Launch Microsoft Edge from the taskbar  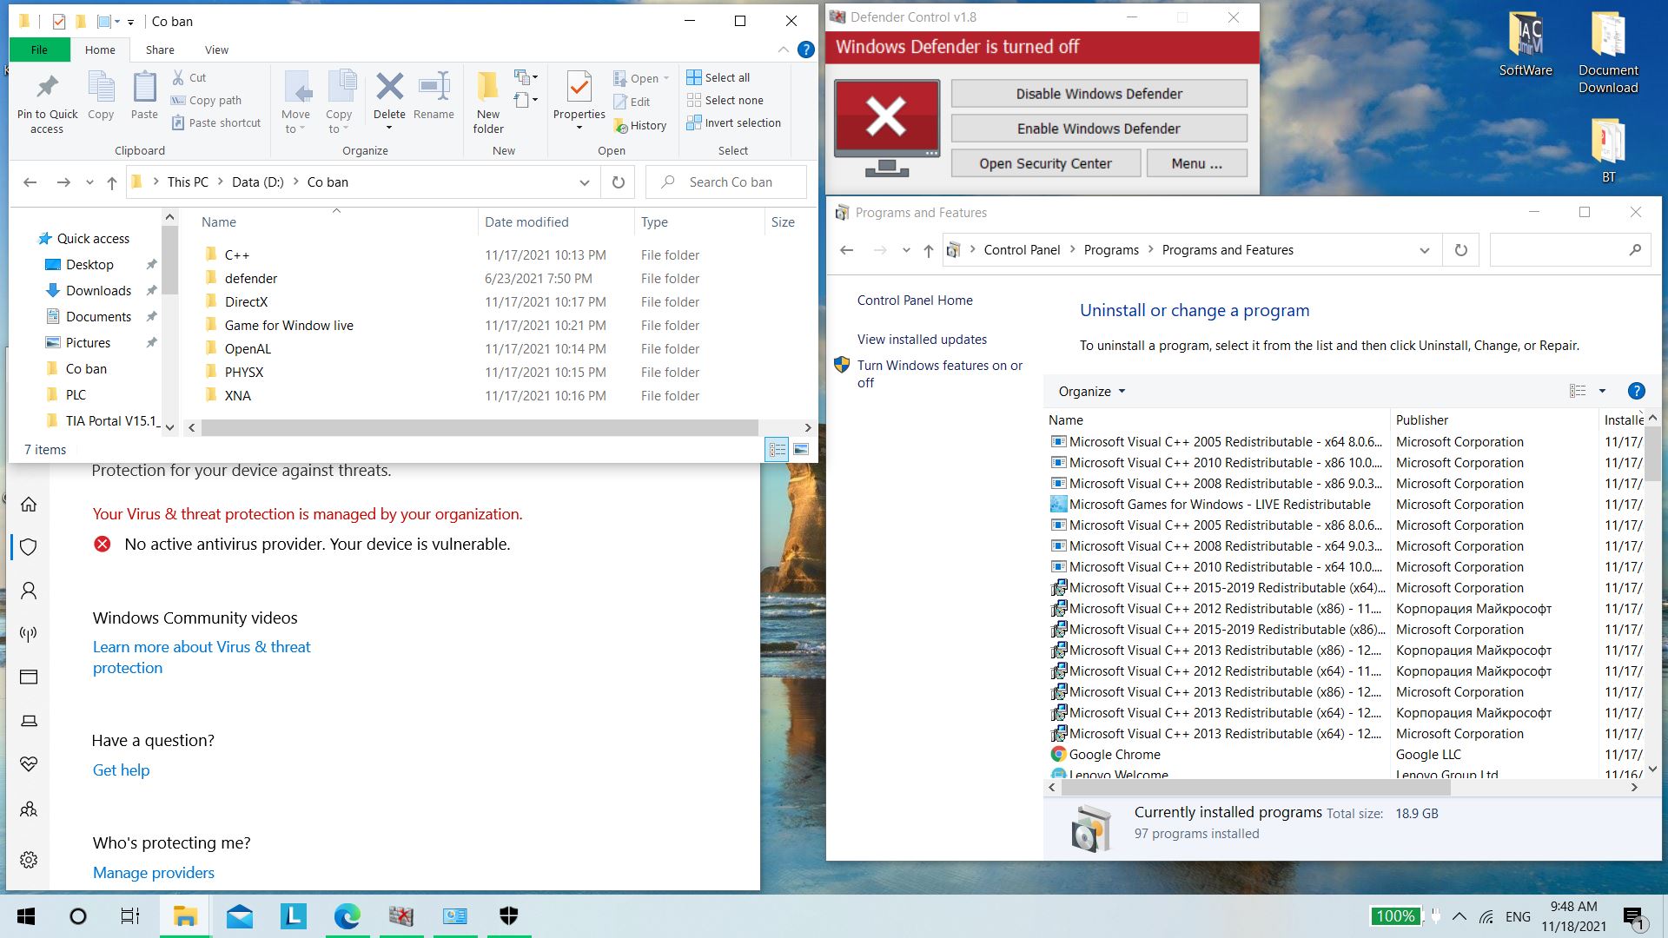pyautogui.click(x=347, y=915)
